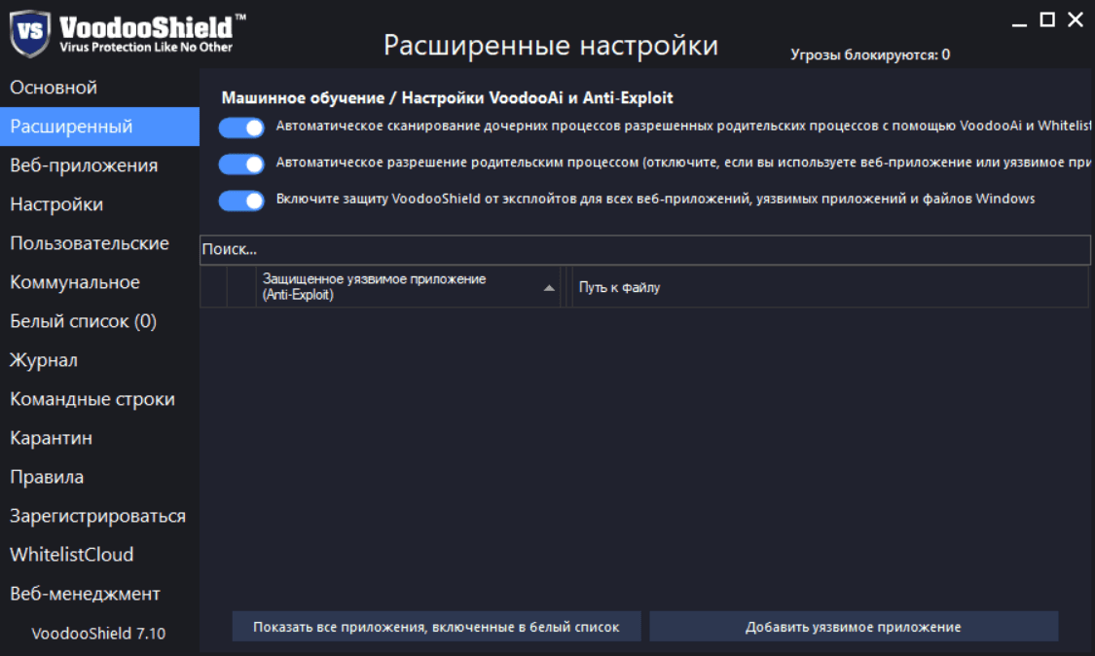The width and height of the screenshot is (1095, 656).
Task: Maximize the VoodooShield window
Action: [1047, 19]
